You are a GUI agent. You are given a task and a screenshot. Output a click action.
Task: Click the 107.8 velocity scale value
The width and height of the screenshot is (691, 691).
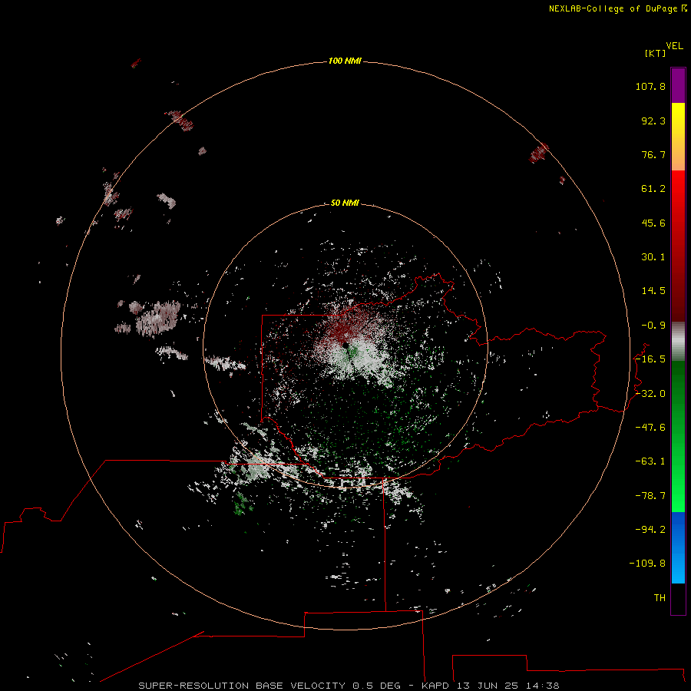[x=650, y=86]
